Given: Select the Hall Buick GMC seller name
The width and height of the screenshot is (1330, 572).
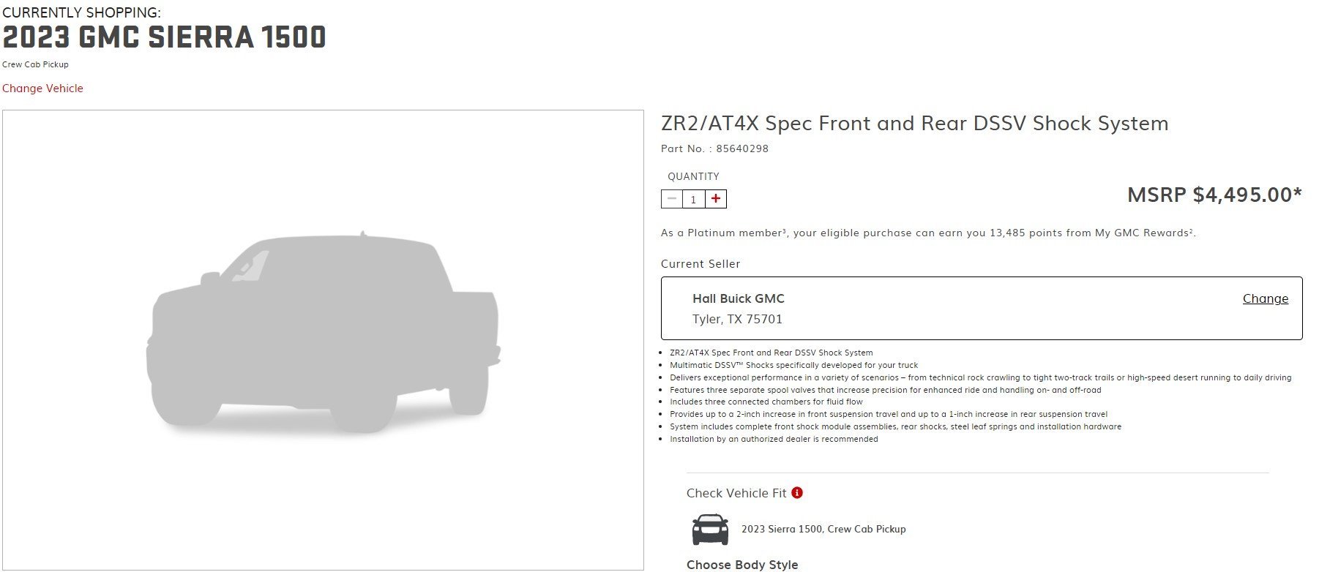Looking at the screenshot, I should (x=738, y=298).
